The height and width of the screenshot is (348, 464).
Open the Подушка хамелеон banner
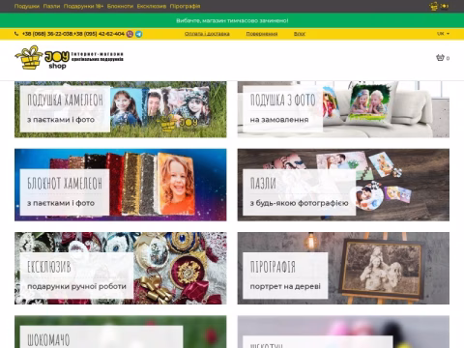[x=121, y=109]
